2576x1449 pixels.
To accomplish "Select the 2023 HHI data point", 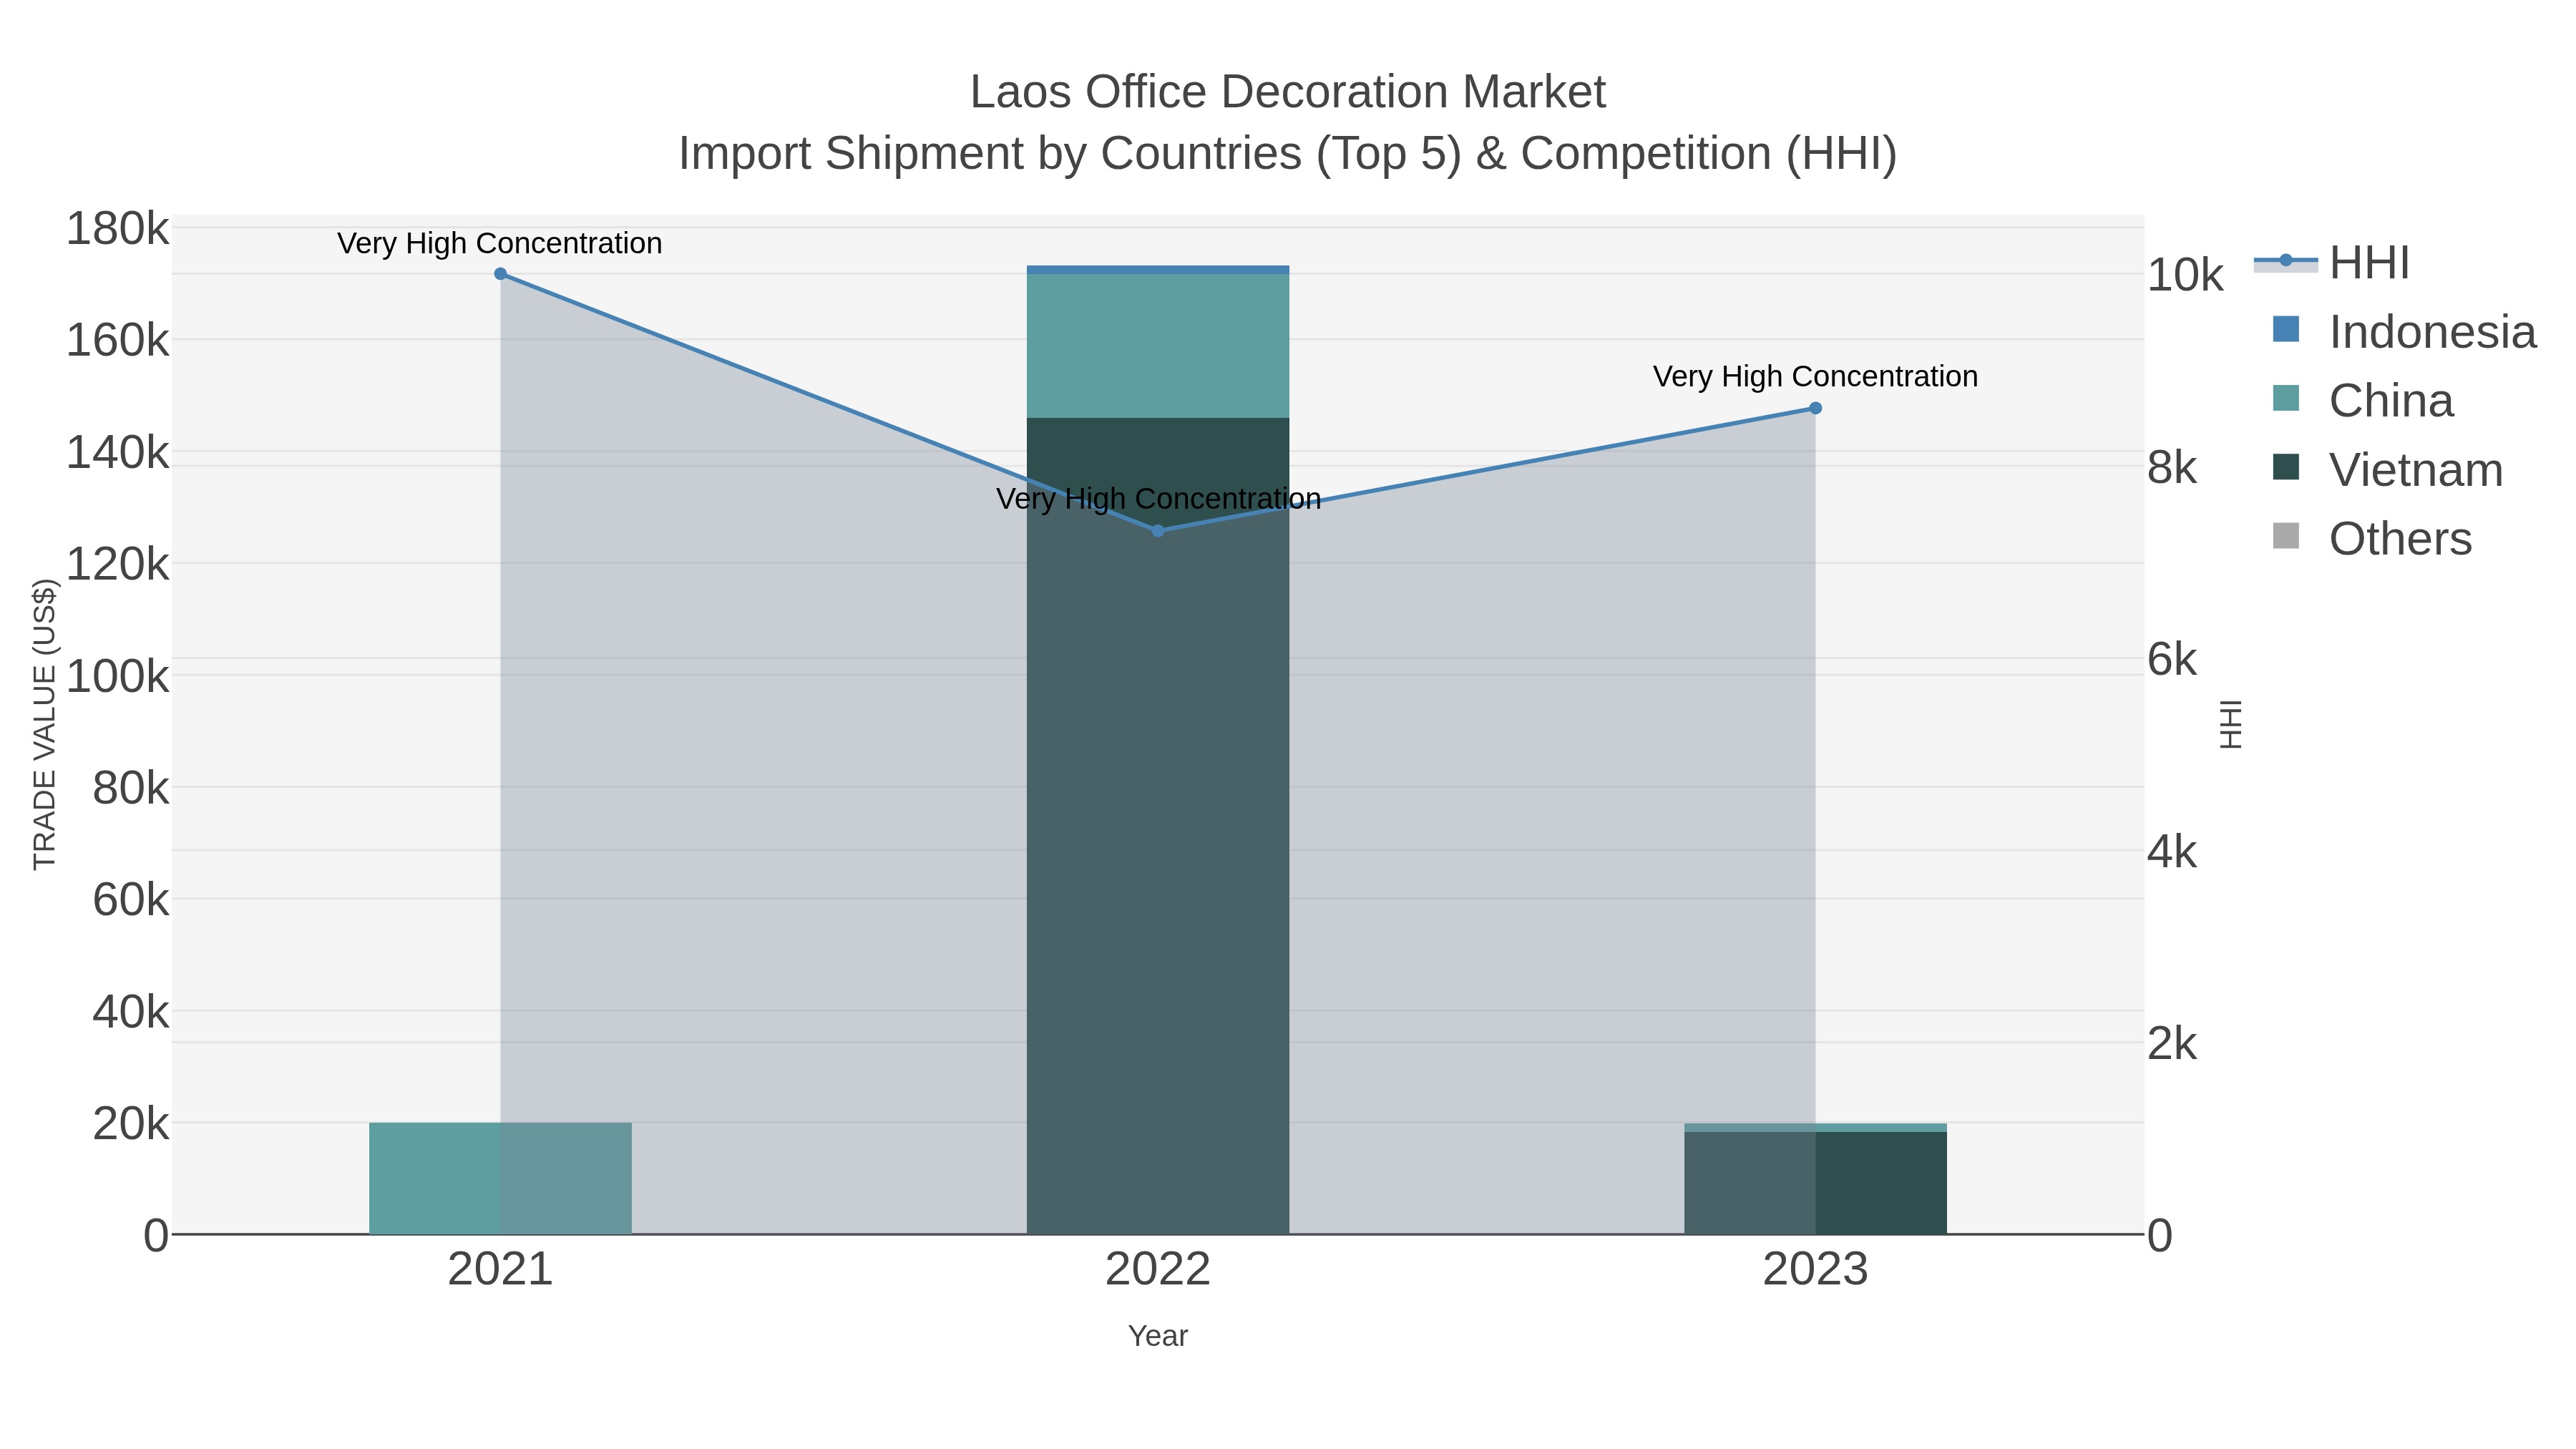I will click(1815, 408).
